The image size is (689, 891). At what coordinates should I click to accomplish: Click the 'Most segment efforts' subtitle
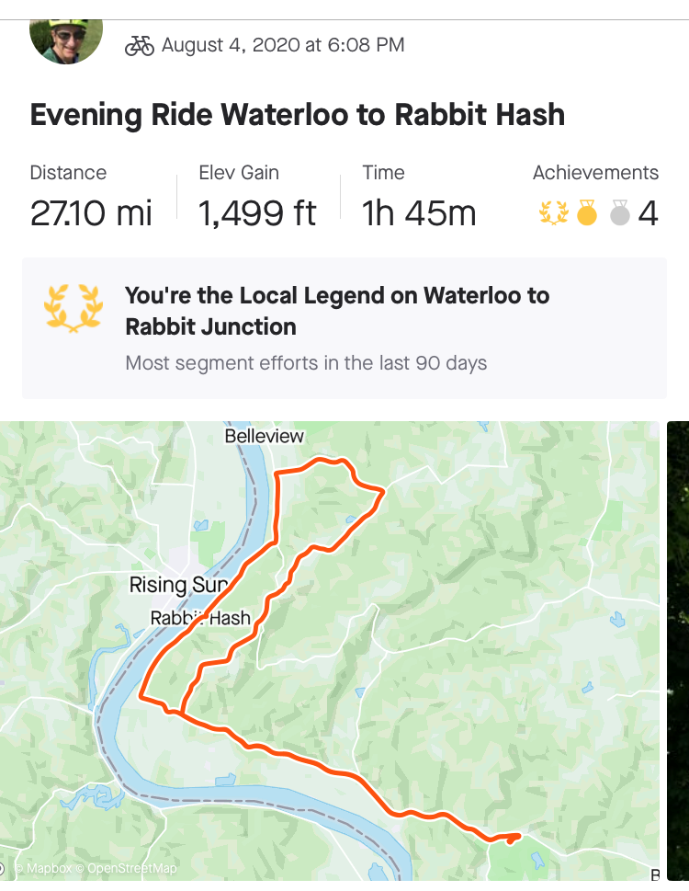click(x=306, y=363)
